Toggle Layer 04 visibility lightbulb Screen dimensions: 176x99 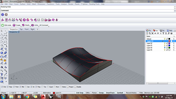pos(165,48)
